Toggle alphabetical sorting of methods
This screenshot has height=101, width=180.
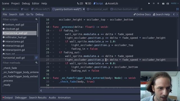point(37,58)
